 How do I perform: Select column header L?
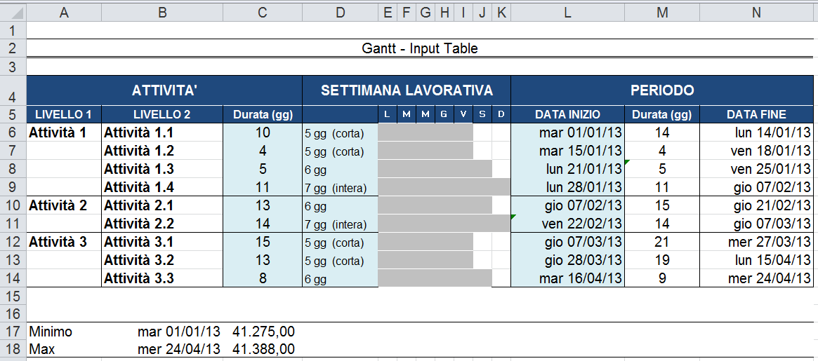[567, 12]
